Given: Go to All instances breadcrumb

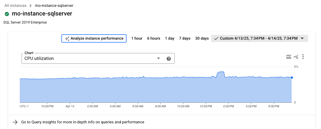Looking at the screenshot, I should [16, 6].
